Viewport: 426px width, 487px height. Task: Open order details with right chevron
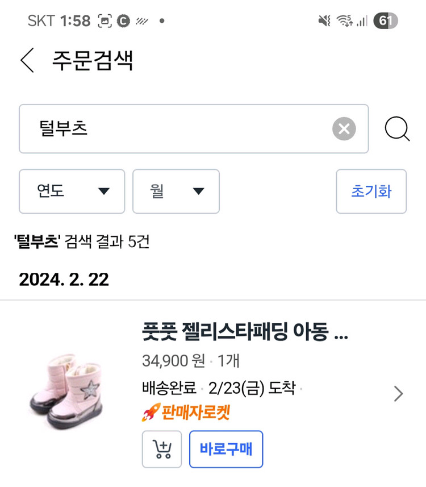[399, 393]
